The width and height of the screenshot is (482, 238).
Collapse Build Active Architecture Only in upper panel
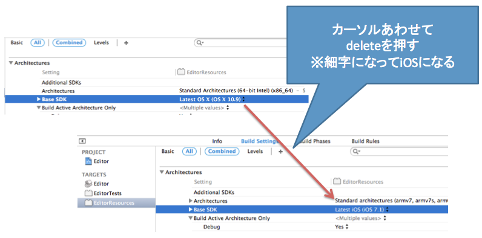[38, 108]
